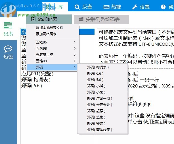
Task: Select 五笔新世纪 menu entry
Action: pos(53,55)
